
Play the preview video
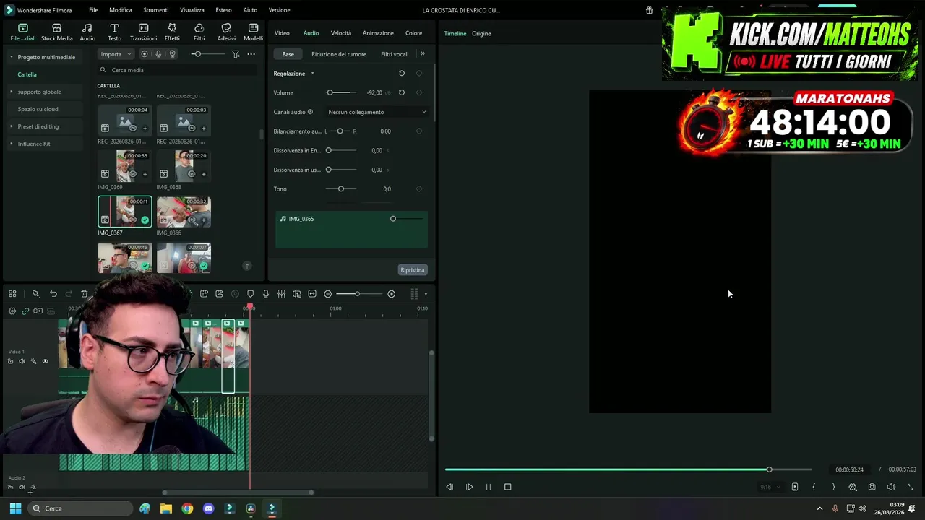tap(469, 487)
